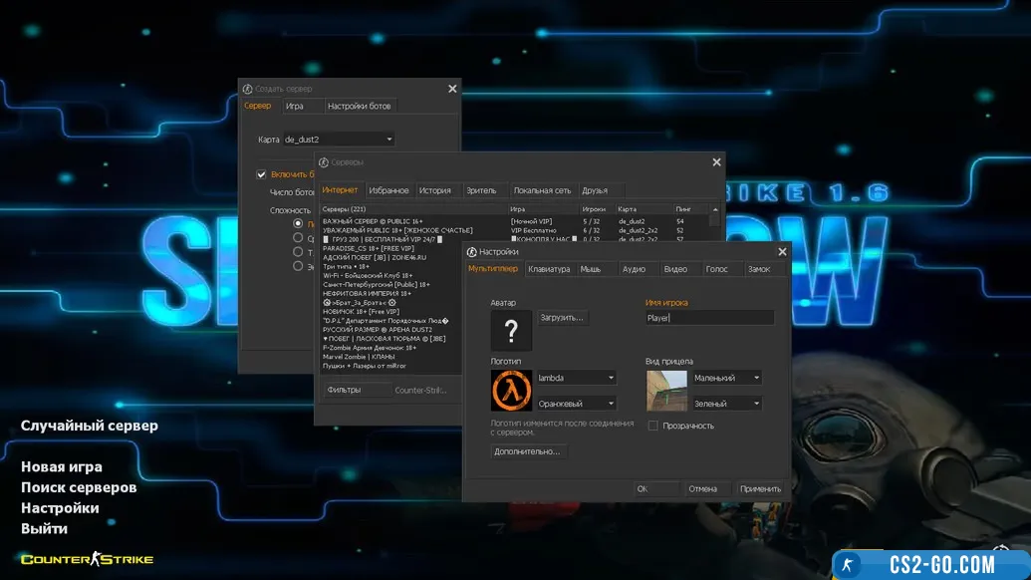The image size is (1031, 580).
Task: Click the server list scrollbar up arrow
Action: [713, 210]
